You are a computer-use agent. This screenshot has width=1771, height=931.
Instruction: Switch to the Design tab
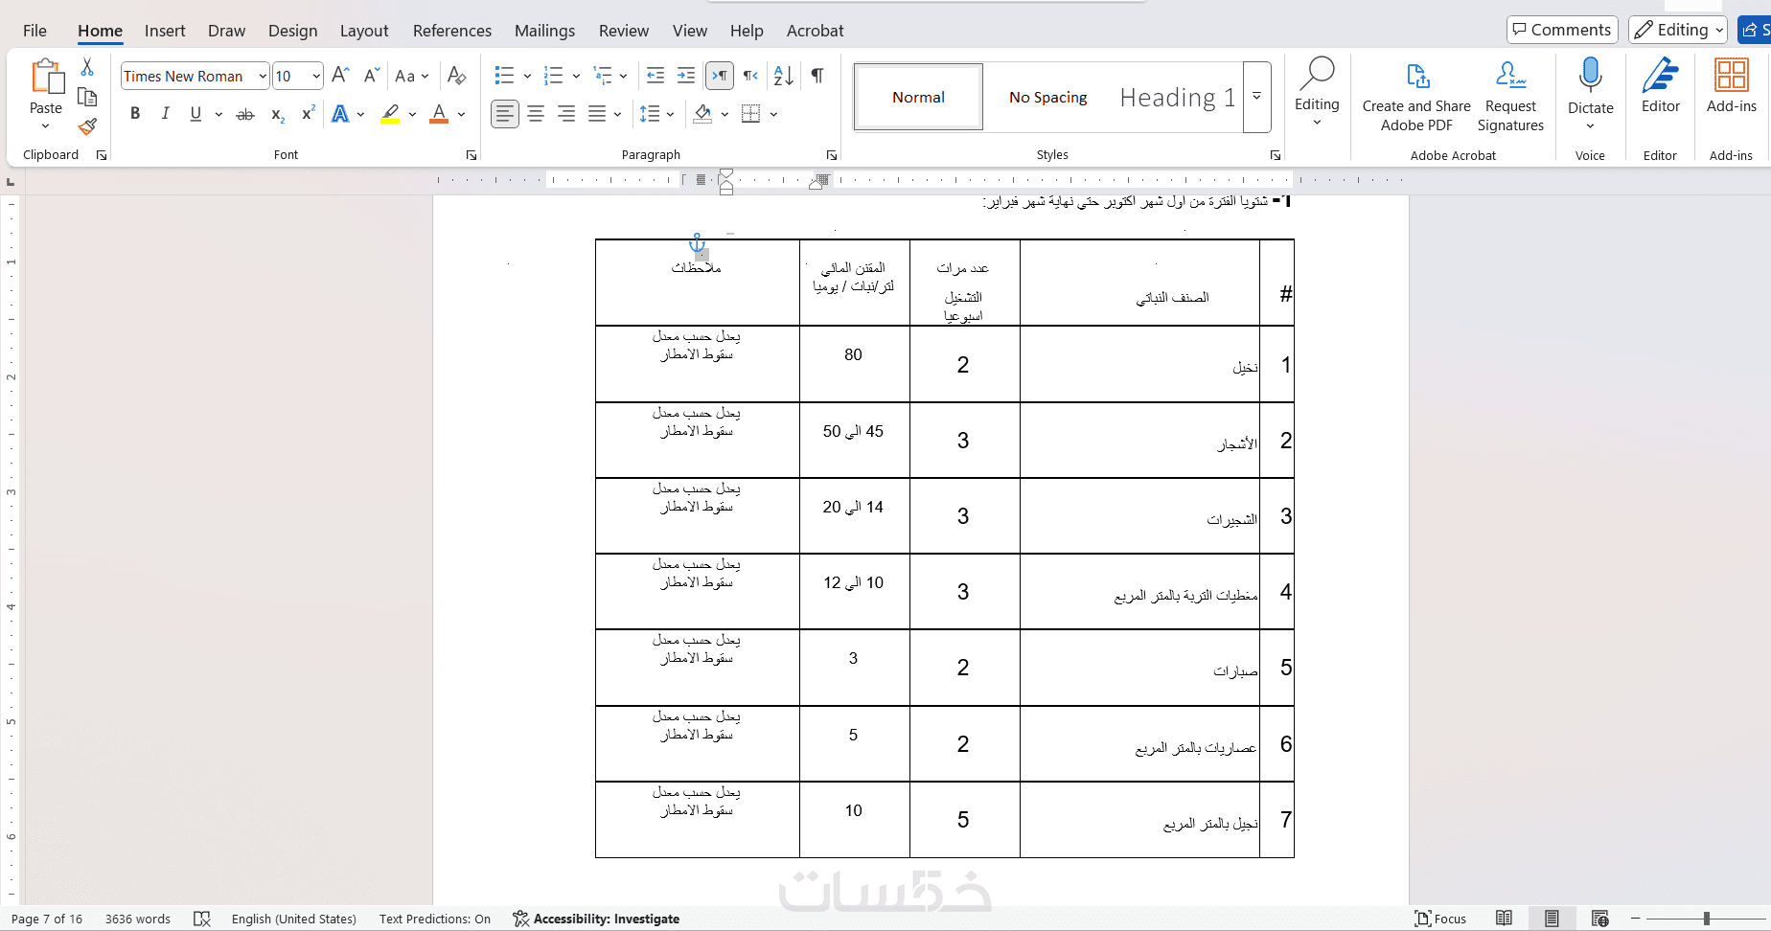click(x=292, y=31)
